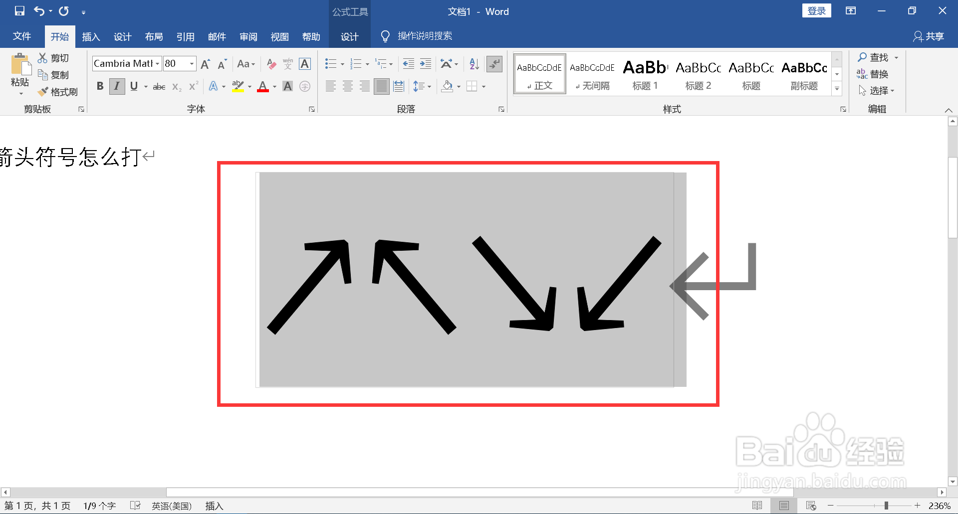This screenshot has height=514, width=958.
Task: Toggle show paragraph marks button
Action: click(494, 64)
